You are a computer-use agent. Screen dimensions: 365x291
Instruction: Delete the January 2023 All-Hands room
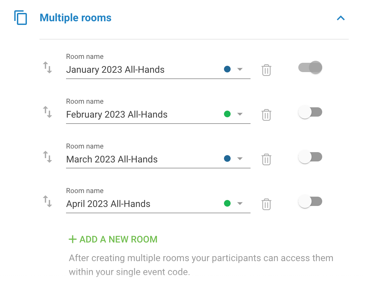(266, 70)
